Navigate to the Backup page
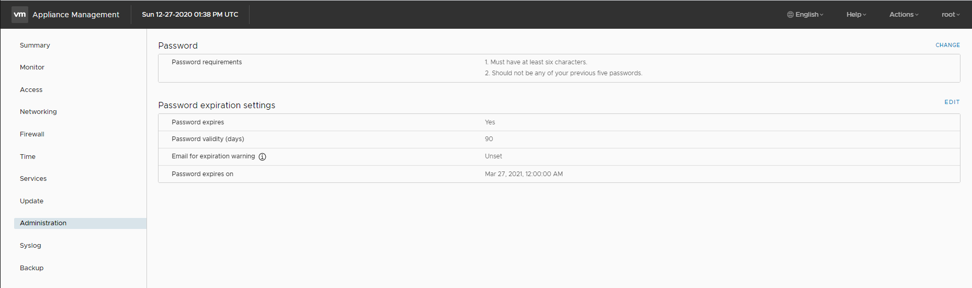 31,268
